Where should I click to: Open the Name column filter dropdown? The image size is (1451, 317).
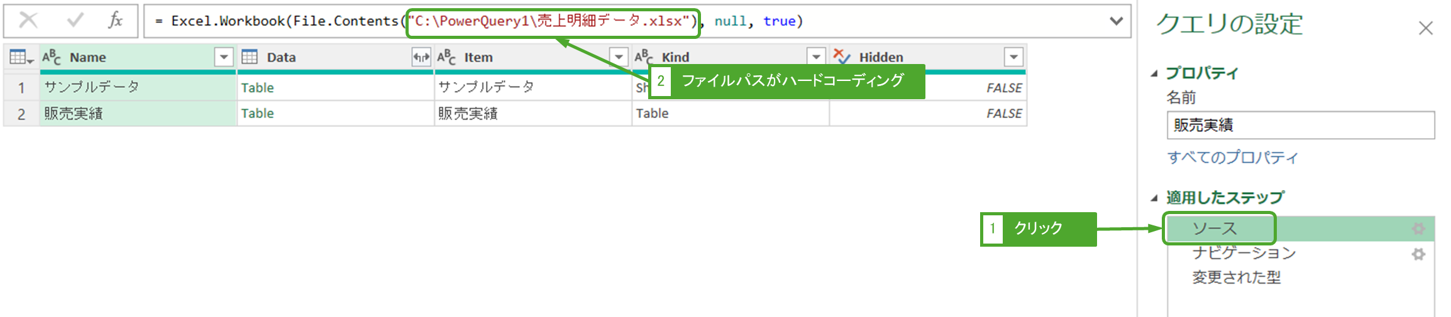(x=224, y=57)
